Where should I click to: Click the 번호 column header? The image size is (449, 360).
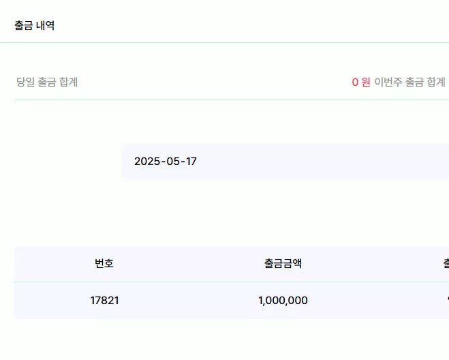104,263
